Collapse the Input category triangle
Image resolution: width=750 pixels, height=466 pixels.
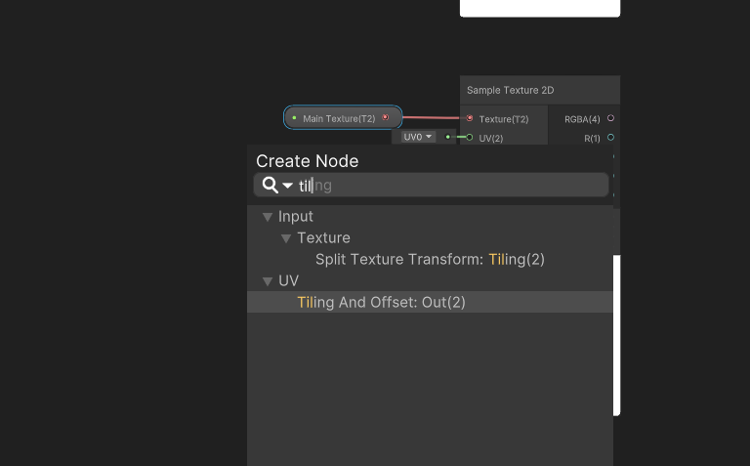pos(268,217)
